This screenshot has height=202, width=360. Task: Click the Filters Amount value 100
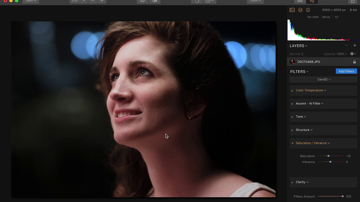[348, 196]
